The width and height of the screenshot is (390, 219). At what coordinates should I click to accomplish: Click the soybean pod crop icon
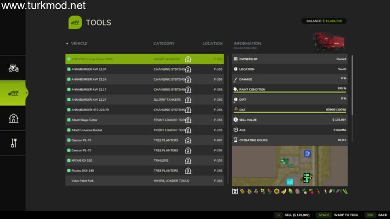pos(345,191)
